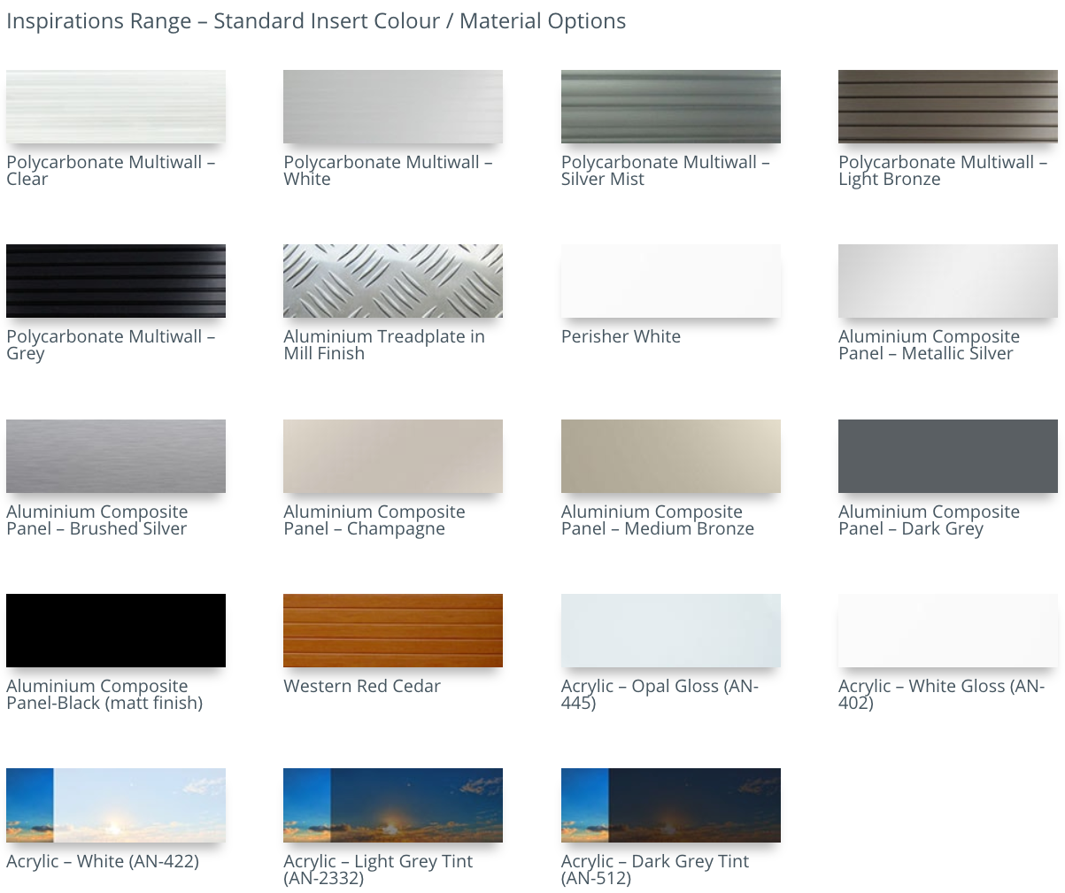Pick the Medium Bronze composite panel swatch

tap(671, 456)
